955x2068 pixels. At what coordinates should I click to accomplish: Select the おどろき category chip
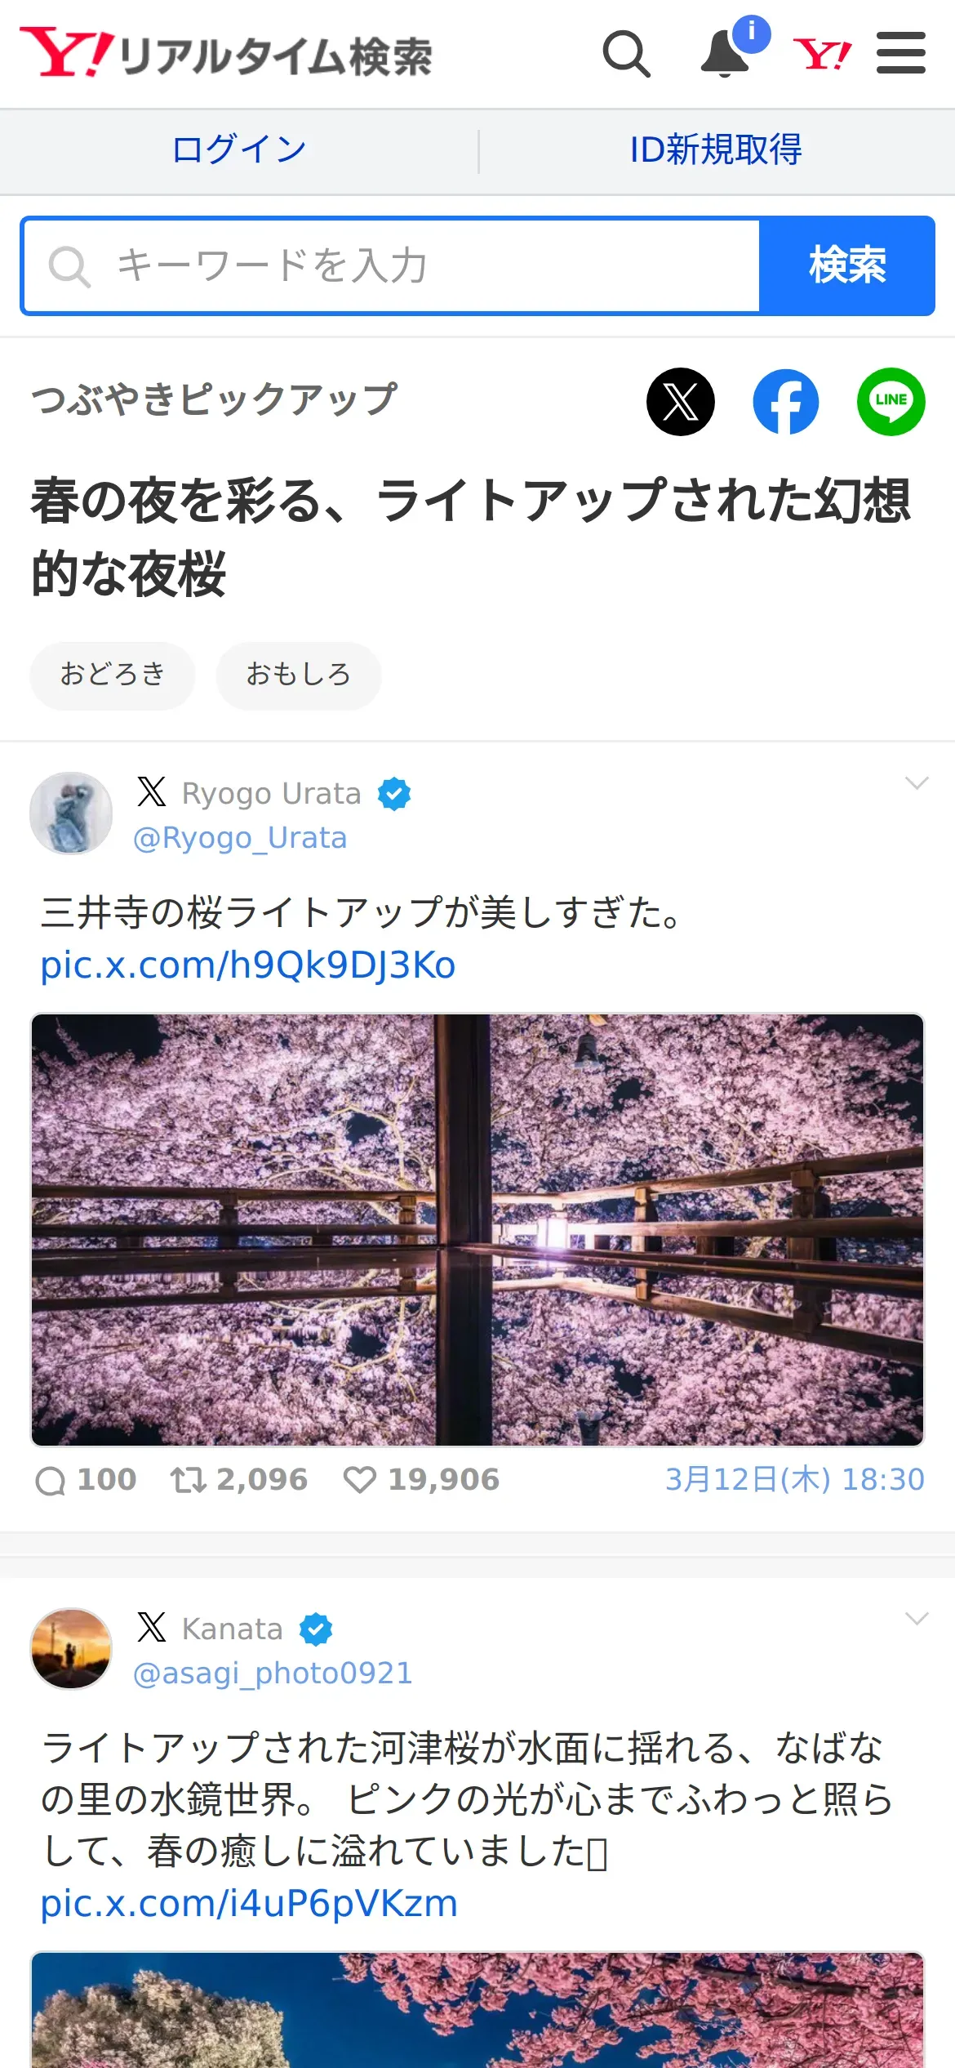[x=113, y=675]
